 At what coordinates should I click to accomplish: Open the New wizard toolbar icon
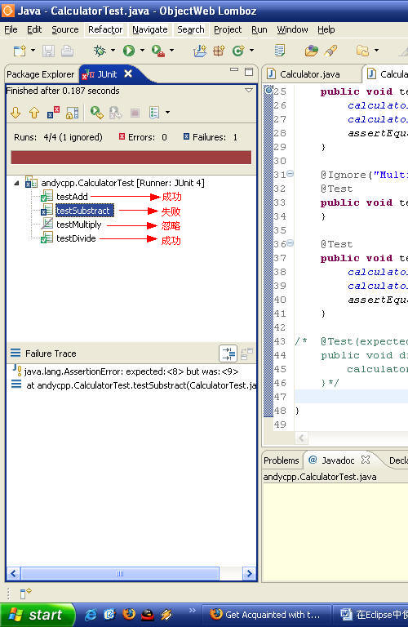[x=20, y=51]
